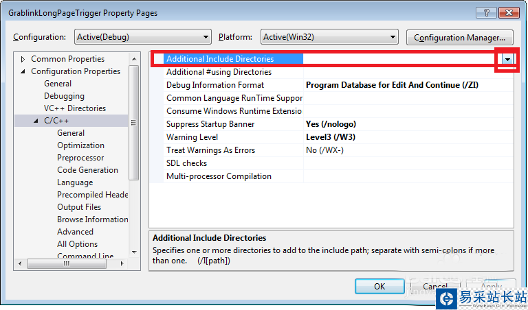Collapse the C/C++ tree node

click(x=36, y=121)
